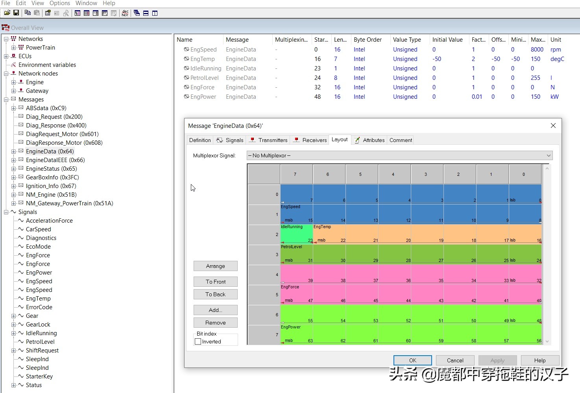Click the Networks icon in the tree
This screenshot has width=580, height=393.
pos(14,39)
